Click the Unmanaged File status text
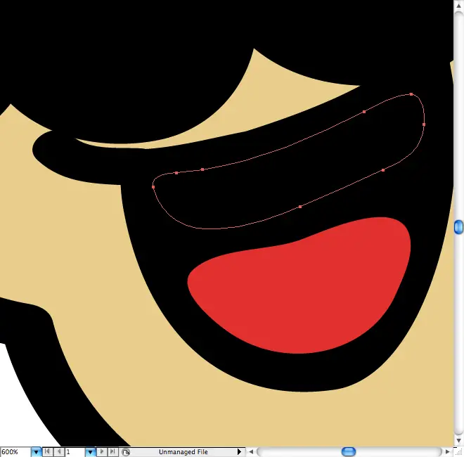 [183, 452]
